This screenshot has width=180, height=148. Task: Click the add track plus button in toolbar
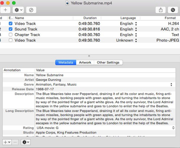[x=5, y=10]
